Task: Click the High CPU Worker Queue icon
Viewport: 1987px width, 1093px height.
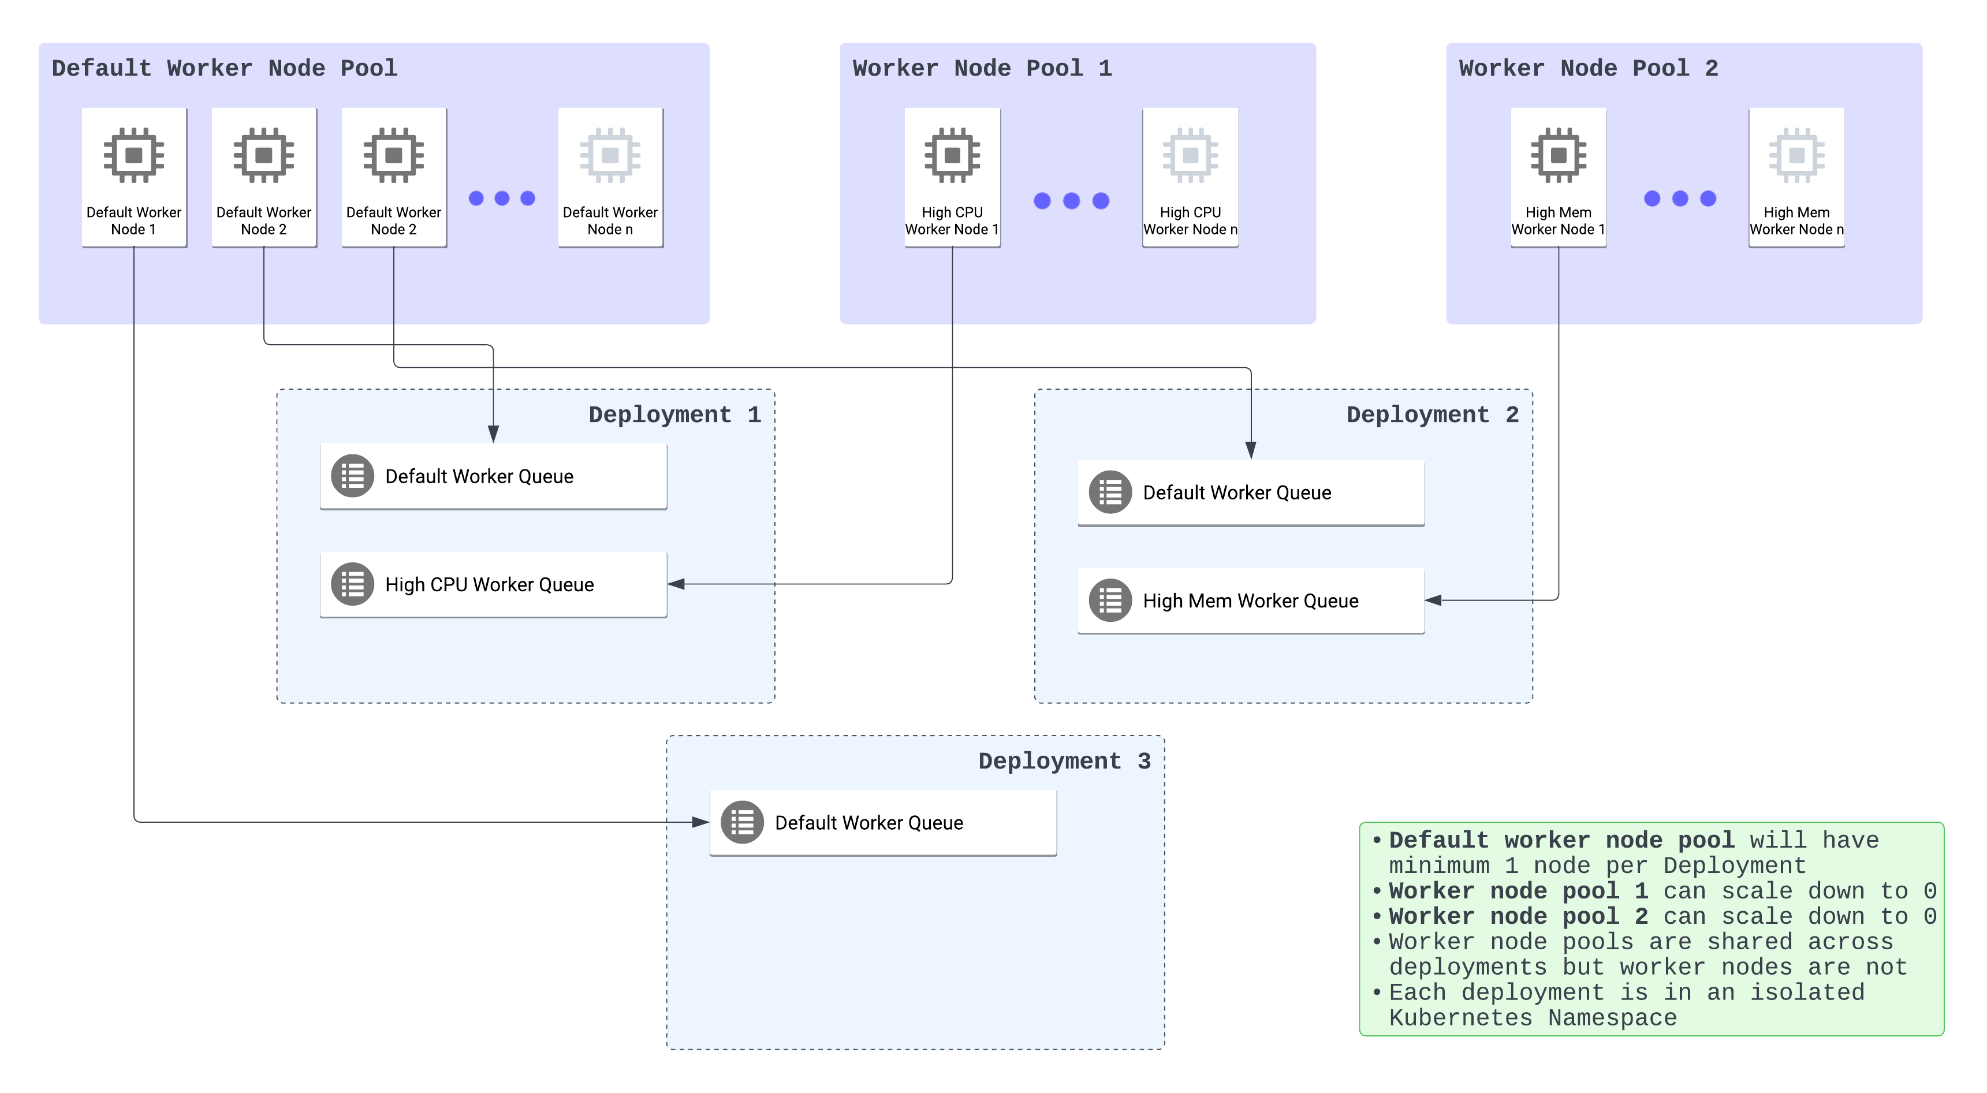Action: click(x=352, y=585)
